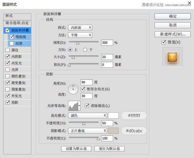Toggle 使用全局光(G) checkbox
This screenshot has width=194, height=158.
pos(83,89)
